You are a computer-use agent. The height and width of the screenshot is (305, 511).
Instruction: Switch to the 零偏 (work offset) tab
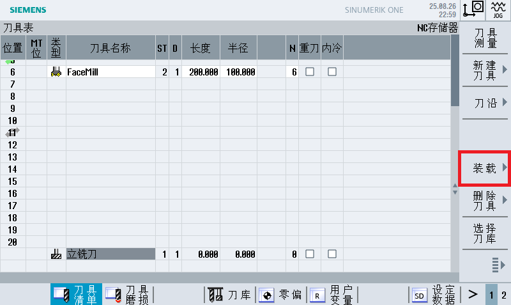tap(280, 295)
